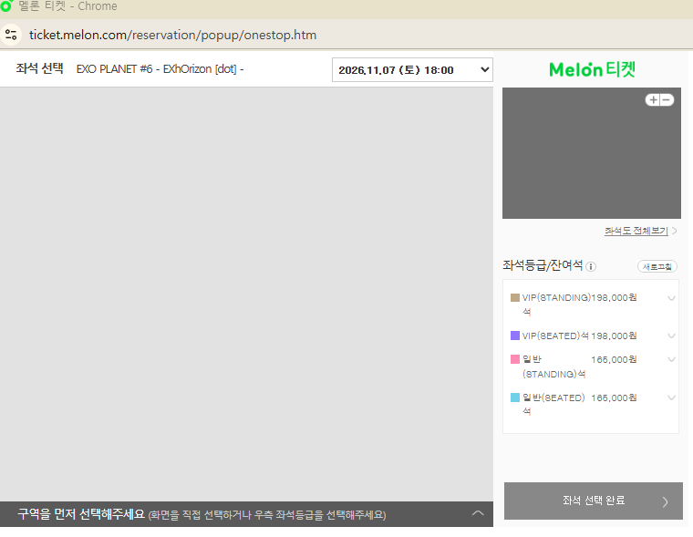The image size is (693, 537).
Task: Click the 좌석 선택 완료 button
Action: coord(593,501)
